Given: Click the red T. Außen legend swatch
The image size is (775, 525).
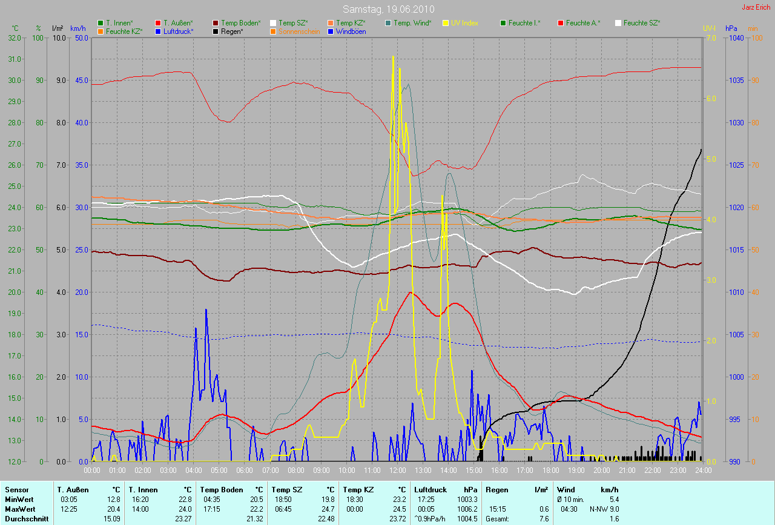Looking at the screenshot, I should [158, 23].
